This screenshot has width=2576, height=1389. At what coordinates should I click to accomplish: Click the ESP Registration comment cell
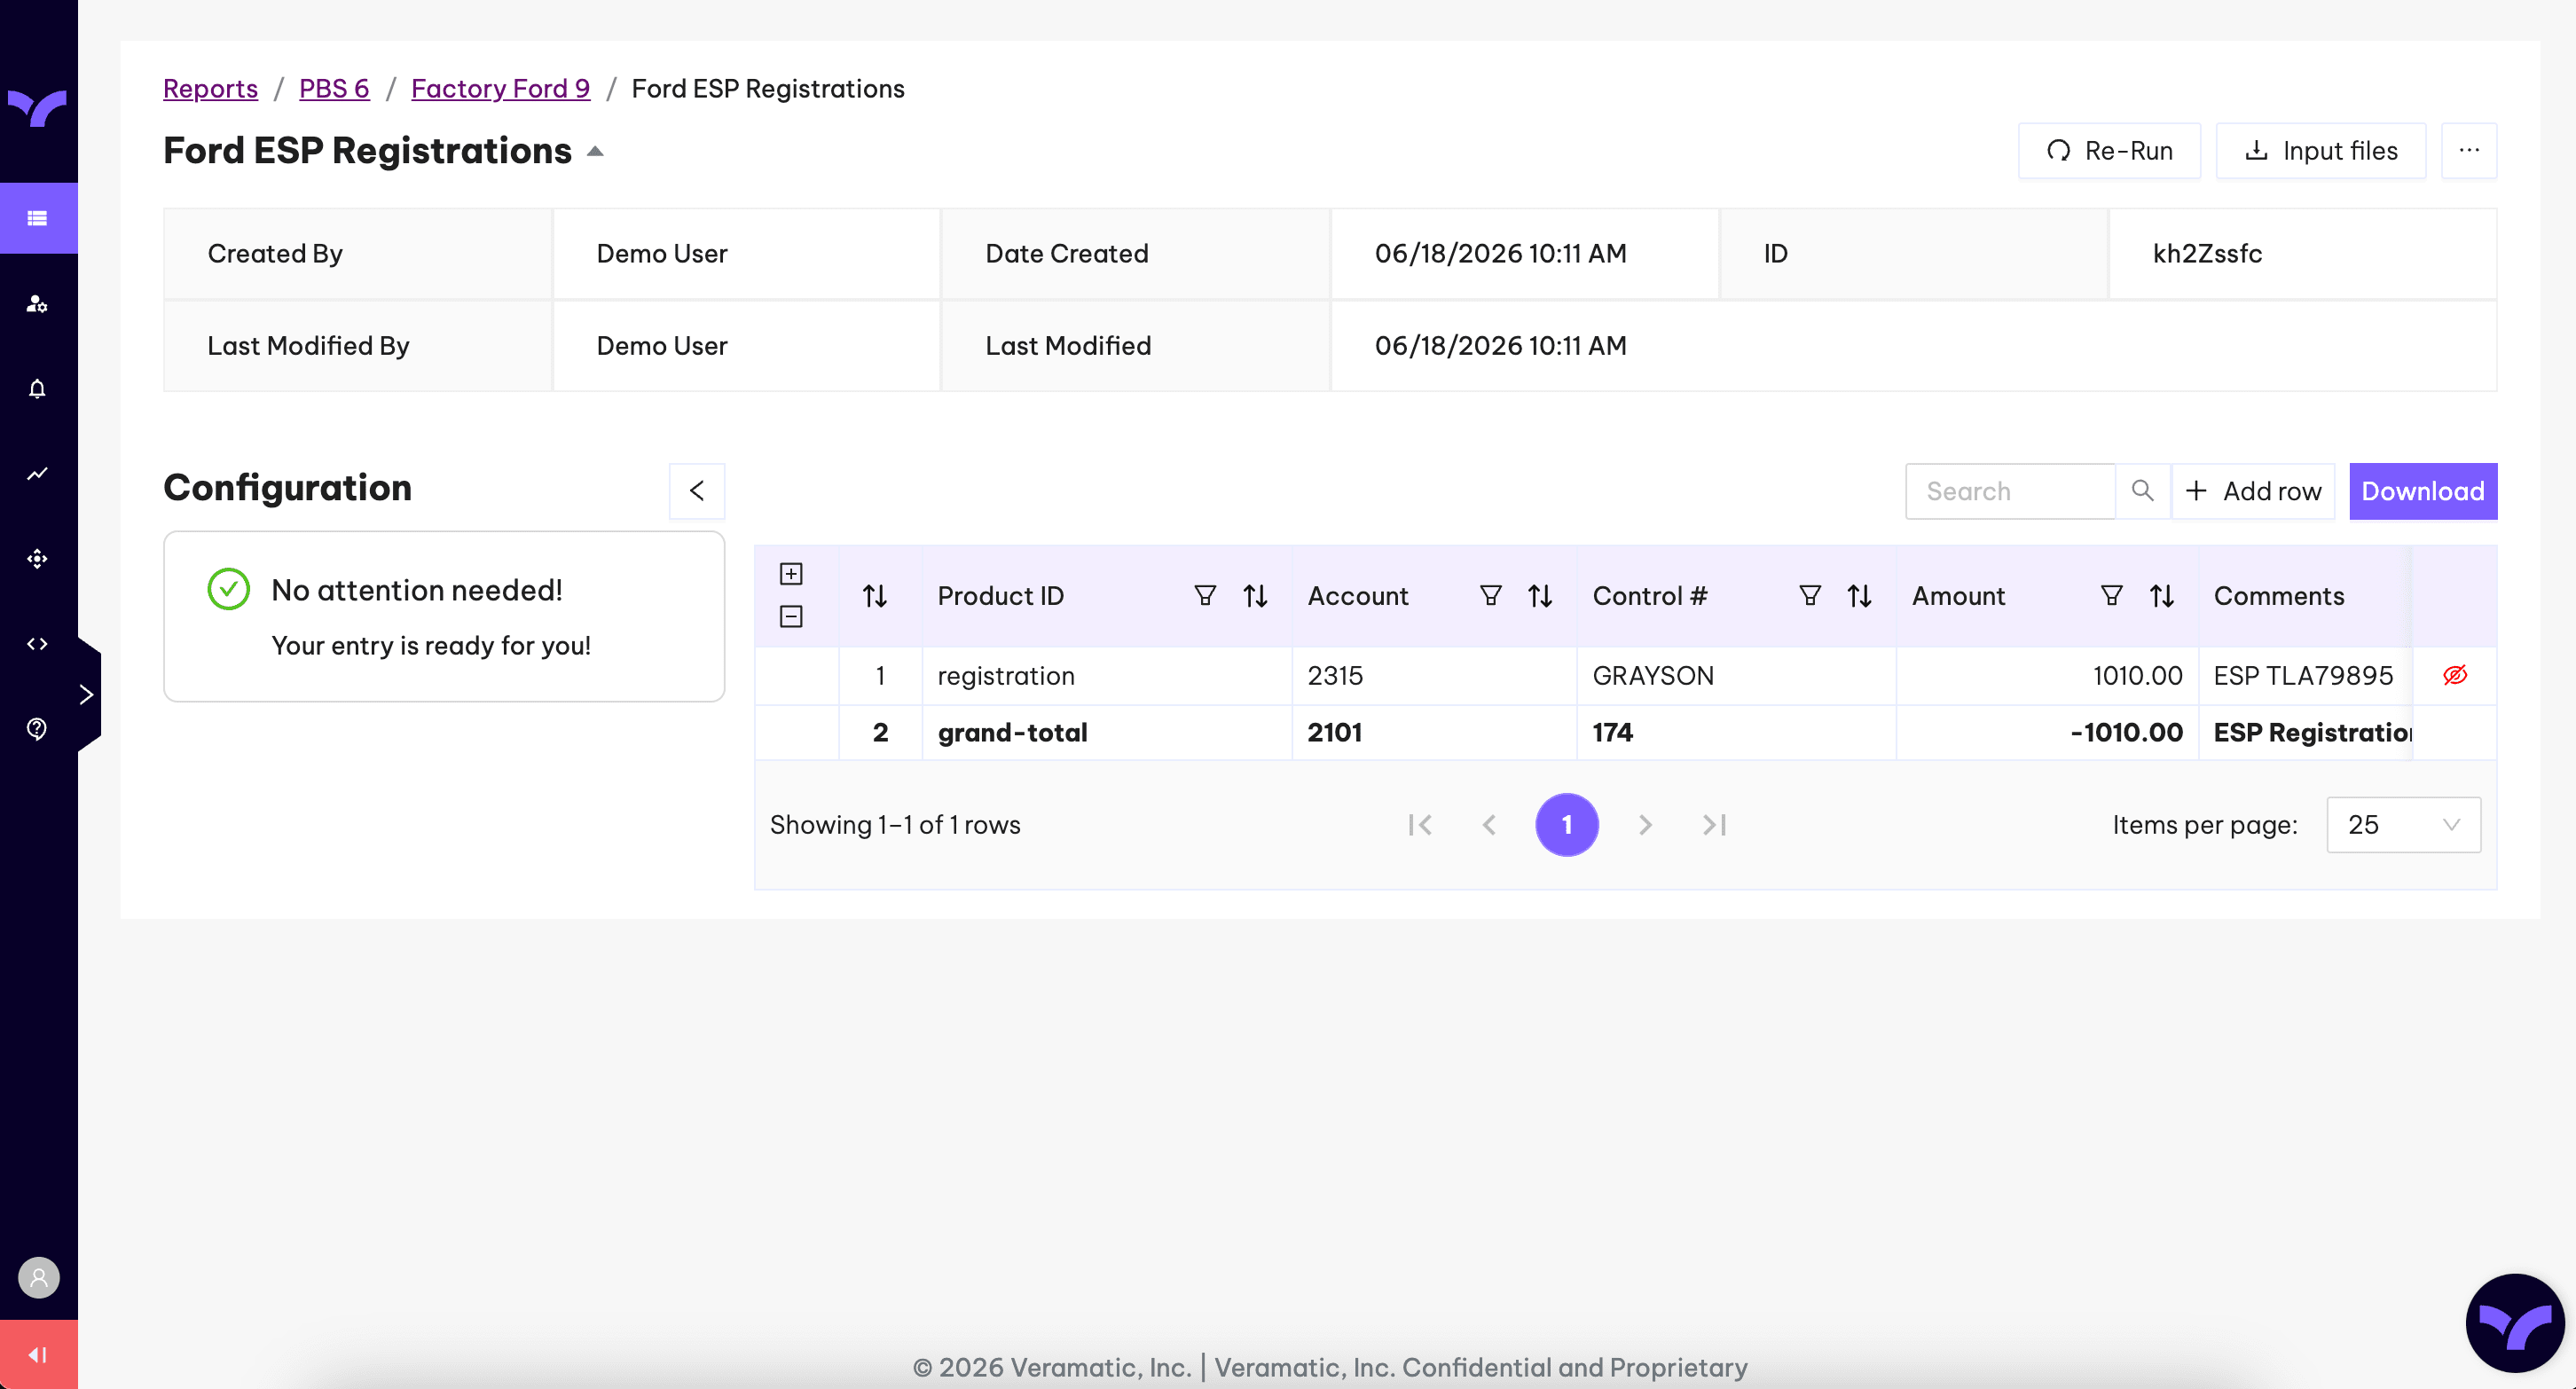tap(2305, 733)
